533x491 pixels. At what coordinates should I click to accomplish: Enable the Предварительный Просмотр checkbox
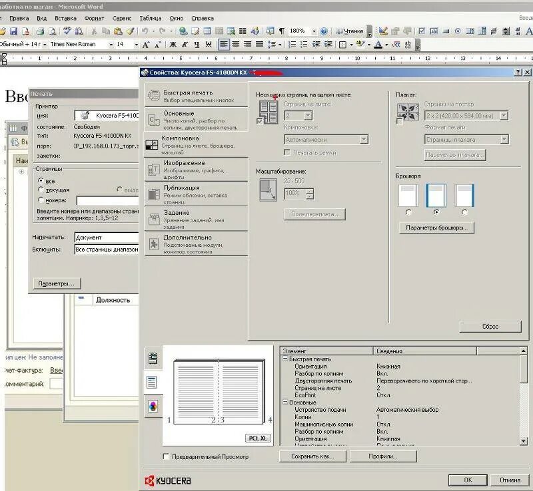166,456
